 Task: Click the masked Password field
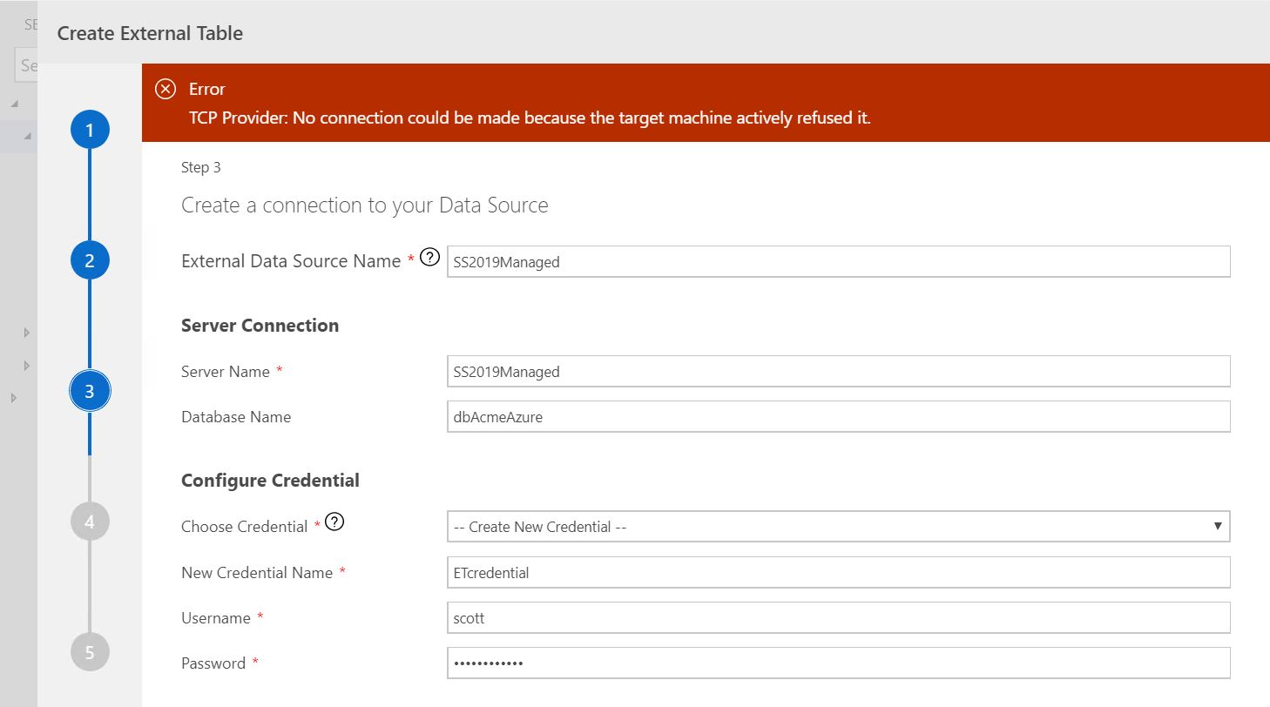point(836,663)
